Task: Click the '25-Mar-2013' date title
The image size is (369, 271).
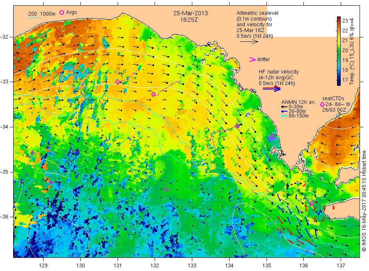Action: pos(191,13)
